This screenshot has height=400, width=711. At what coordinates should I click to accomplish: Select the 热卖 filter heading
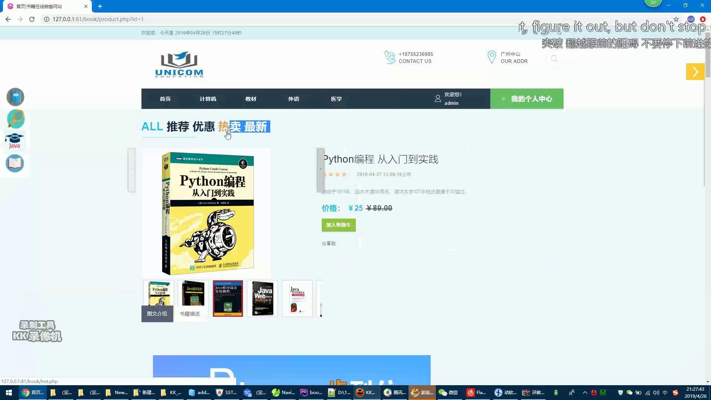(230, 127)
